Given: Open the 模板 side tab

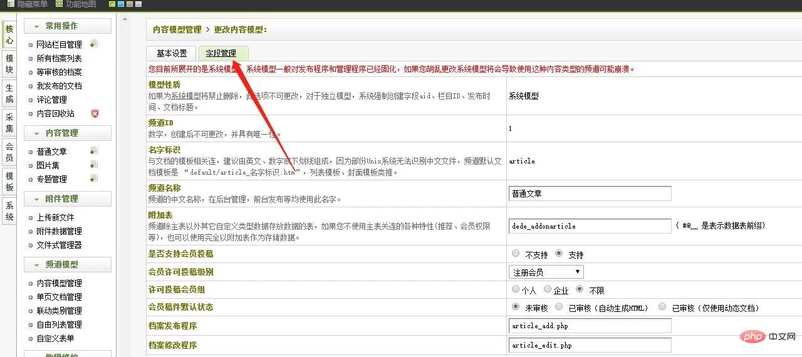Looking at the screenshot, I should tap(9, 182).
